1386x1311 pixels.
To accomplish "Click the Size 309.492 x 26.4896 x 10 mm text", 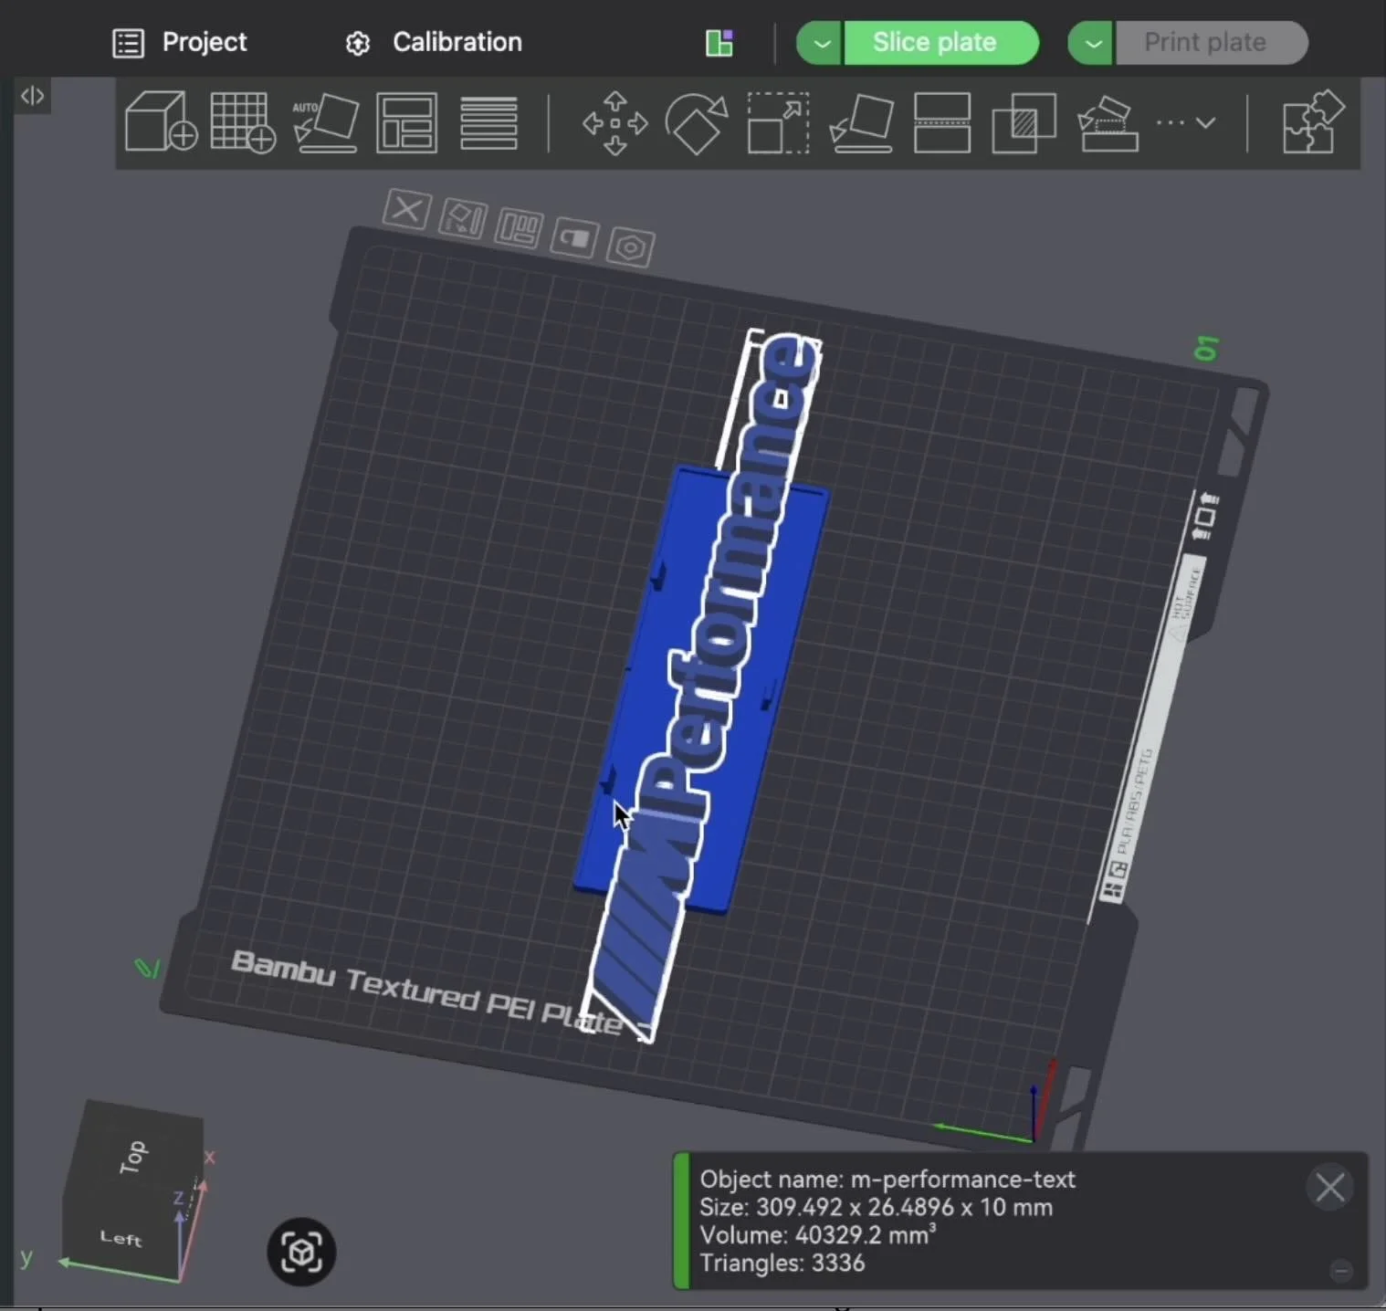I will pyautogui.click(x=877, y=1207).
